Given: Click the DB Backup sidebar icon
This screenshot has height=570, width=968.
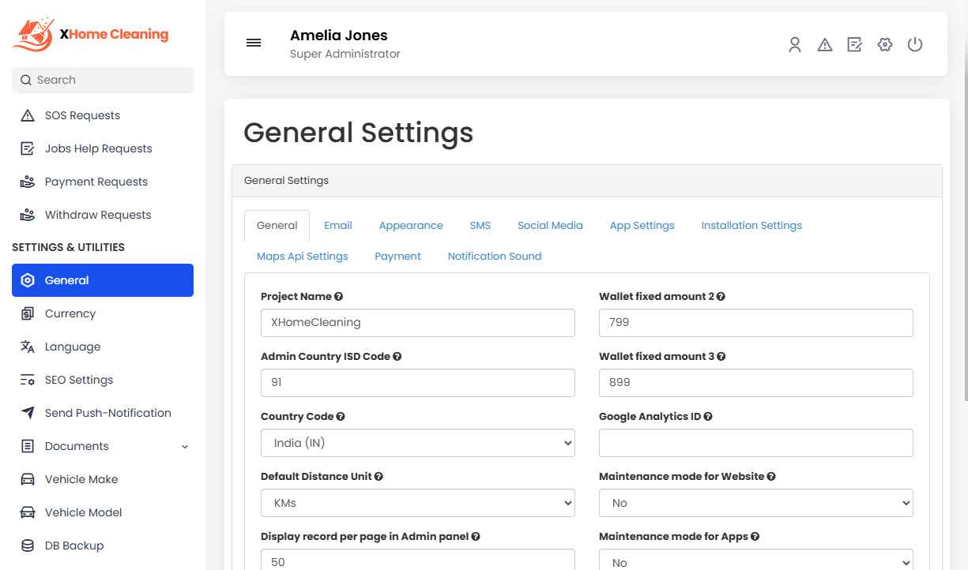Looking at the screenshot, I should (x=26, y=545).
